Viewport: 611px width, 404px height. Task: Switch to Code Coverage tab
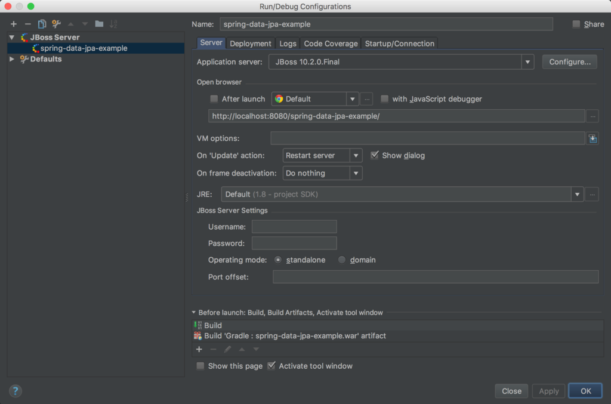(x=331, y=43)
